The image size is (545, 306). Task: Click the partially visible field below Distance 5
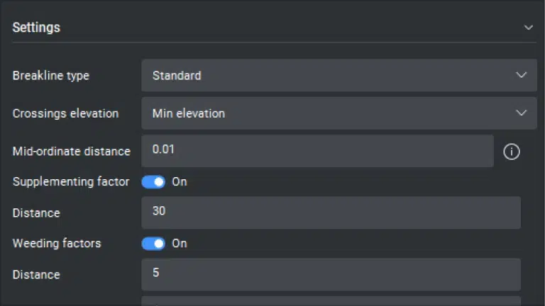[331, 301]
